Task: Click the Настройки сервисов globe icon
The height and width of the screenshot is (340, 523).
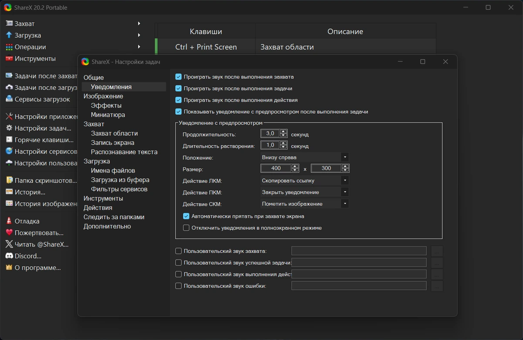Action: point(9,151)
